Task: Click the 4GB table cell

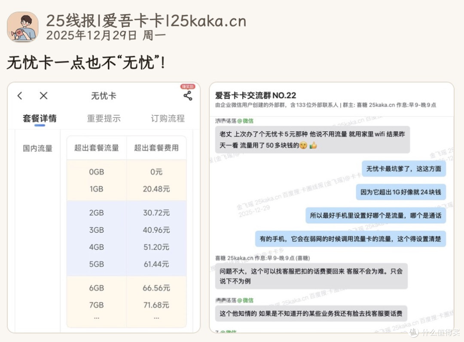Action: pos(97,247)
